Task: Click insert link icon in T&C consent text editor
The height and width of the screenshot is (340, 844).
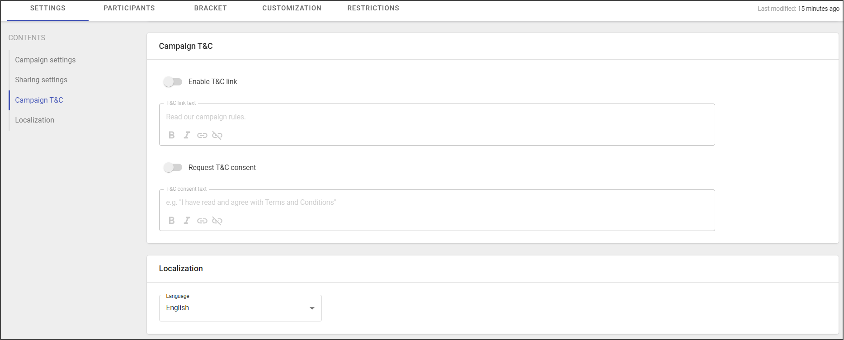Action: click(x=202, y=221)
